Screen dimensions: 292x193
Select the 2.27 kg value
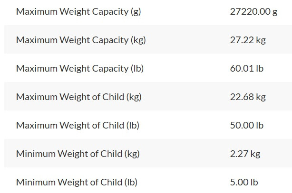245,154
